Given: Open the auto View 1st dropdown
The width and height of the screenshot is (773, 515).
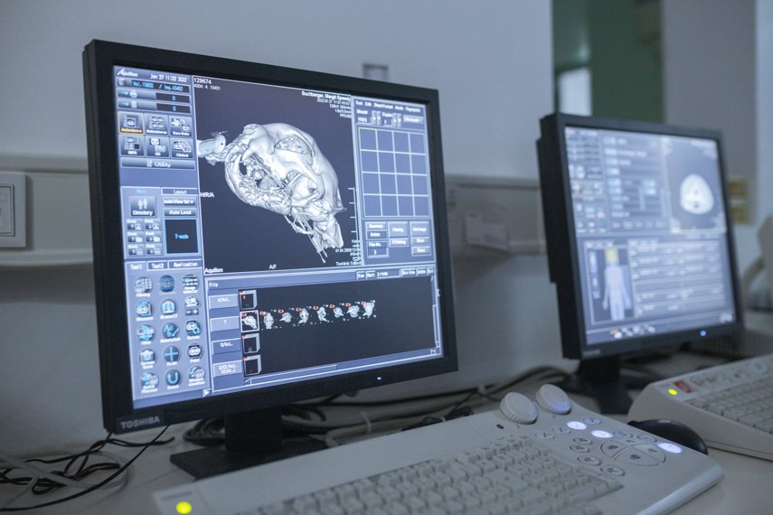Looking at the screenshot, I should 180,201.
